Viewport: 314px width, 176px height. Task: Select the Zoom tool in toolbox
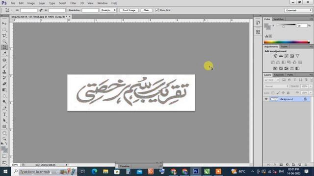tap(4, 139)
